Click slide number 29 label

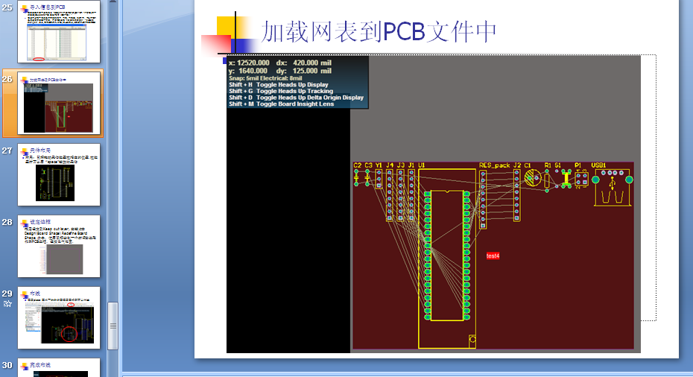pyautogui.click(x=7, y=294)
